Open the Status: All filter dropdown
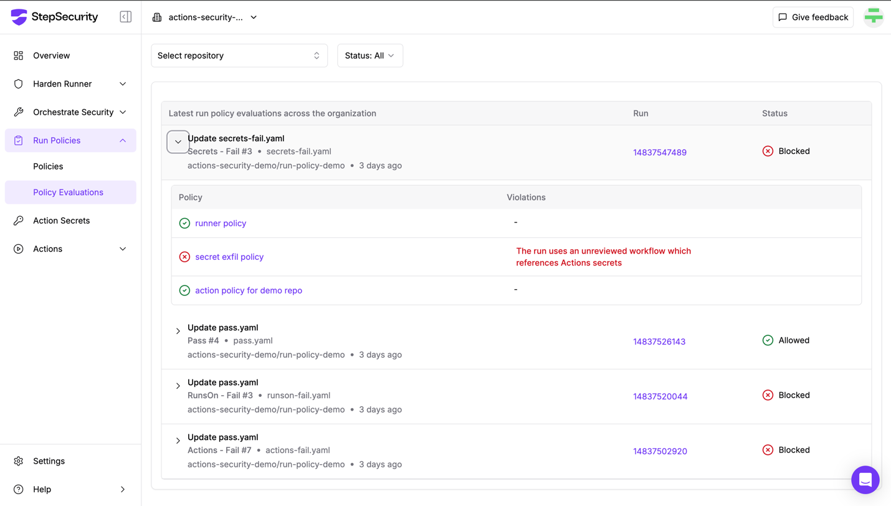Screen dimensions: 891x506 pos(370,55)
